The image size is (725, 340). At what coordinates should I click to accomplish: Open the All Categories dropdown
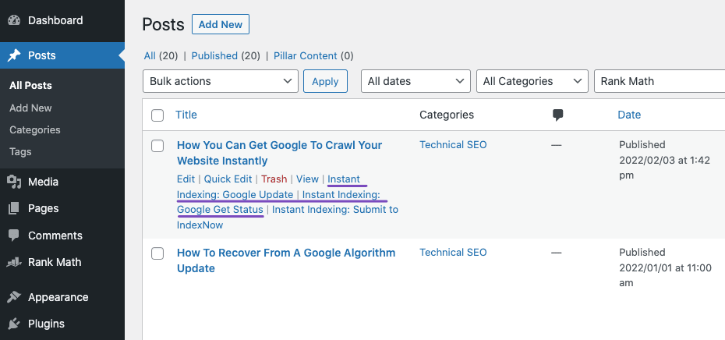click(x=532, y=81)
